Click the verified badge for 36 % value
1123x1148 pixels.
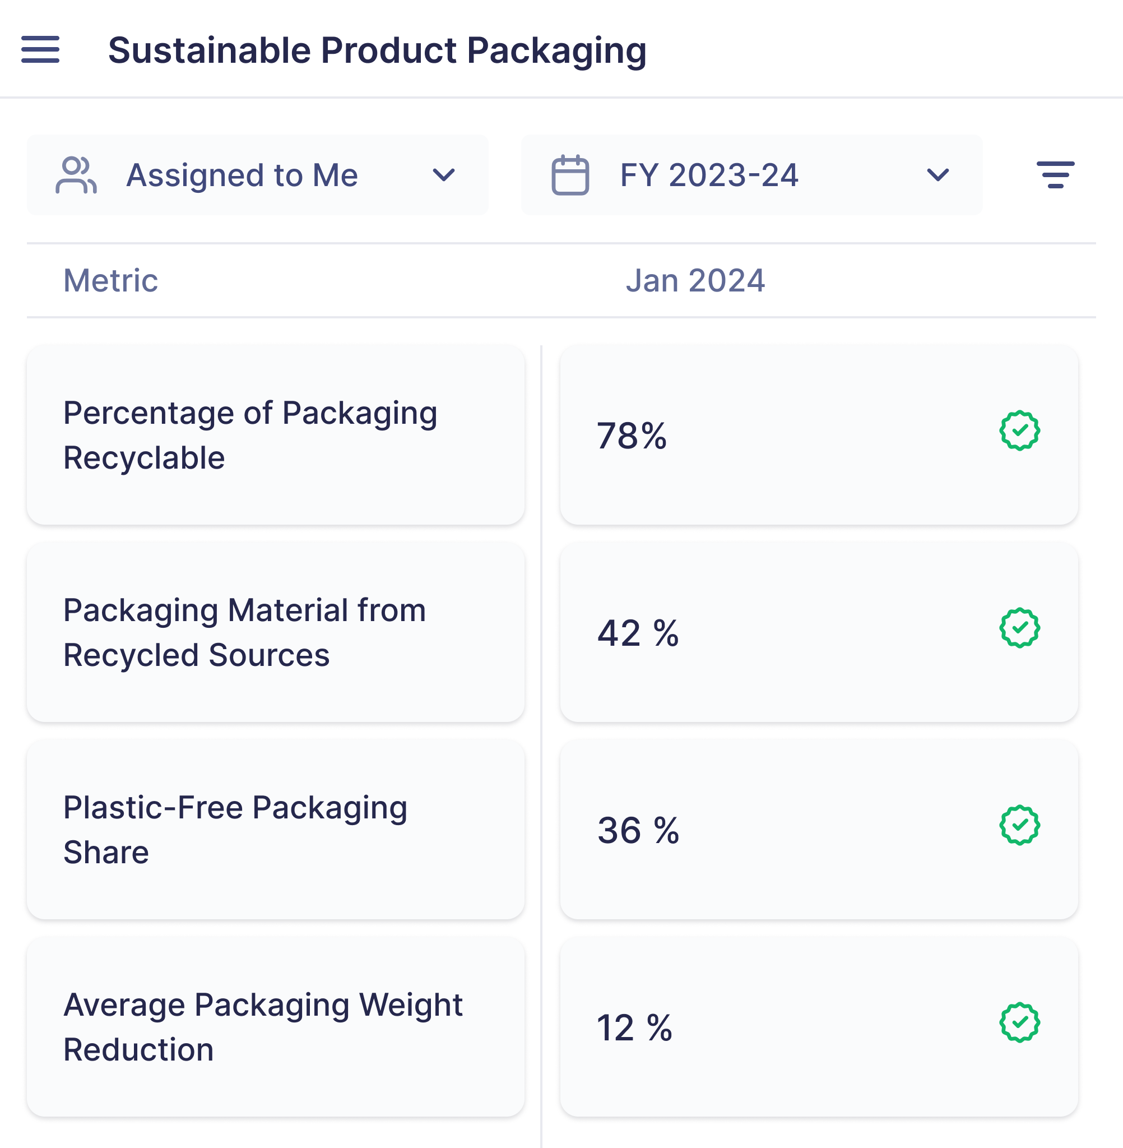click(1019, 825)
